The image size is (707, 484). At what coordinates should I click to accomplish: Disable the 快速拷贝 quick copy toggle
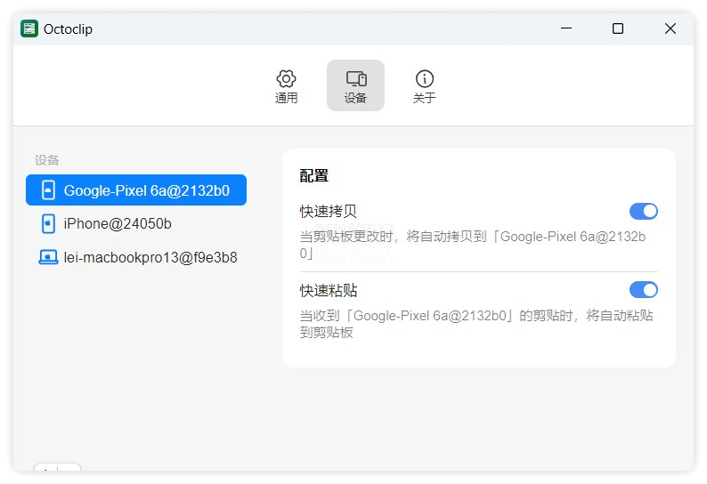tap(644, 212)
